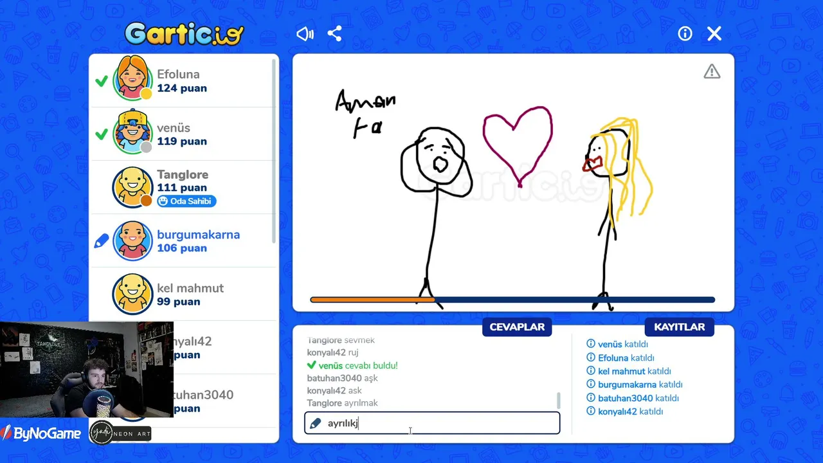Click the green checkmark next to venüs
This screenshot has width=823, height=463.
(101, 134)
